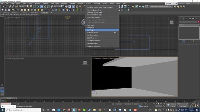Click the green tree foliage icon
The width and height of the screenshot is (200, 112).
[77, 10]
